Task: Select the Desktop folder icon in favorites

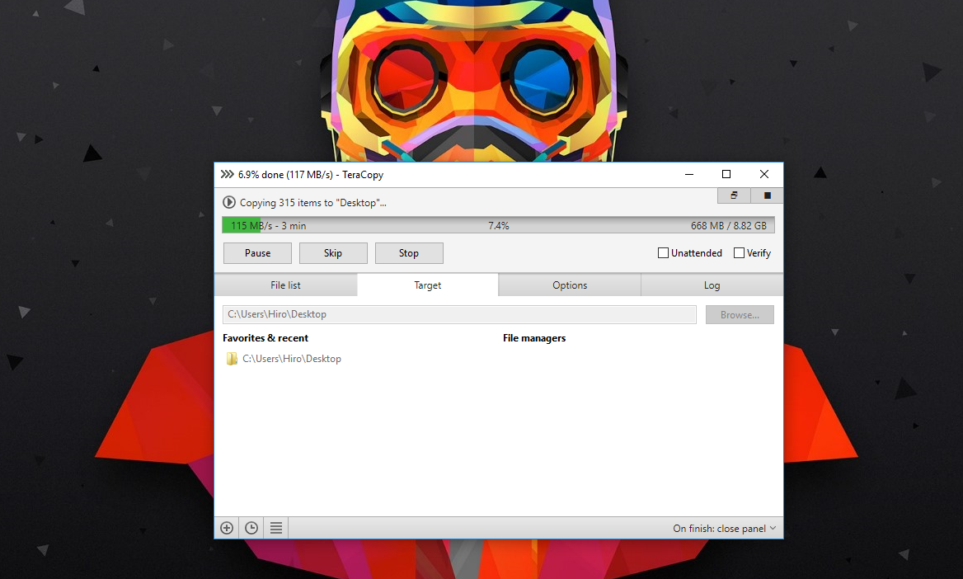Action: pos(232,359)
